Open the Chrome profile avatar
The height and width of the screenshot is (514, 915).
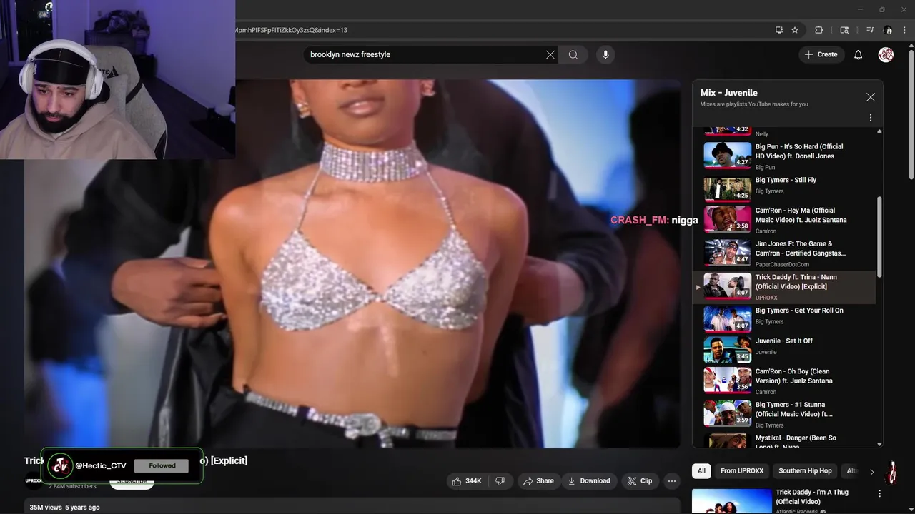pyautogui.click(x=888, y=30)
